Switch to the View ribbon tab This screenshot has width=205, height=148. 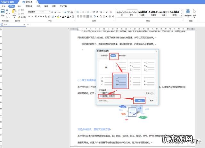(54, 6)
